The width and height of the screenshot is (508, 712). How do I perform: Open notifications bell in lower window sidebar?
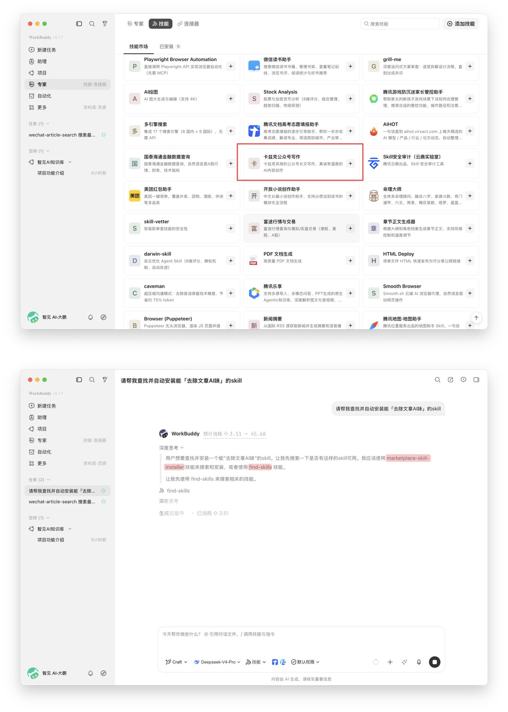click(x=90, y=673)
